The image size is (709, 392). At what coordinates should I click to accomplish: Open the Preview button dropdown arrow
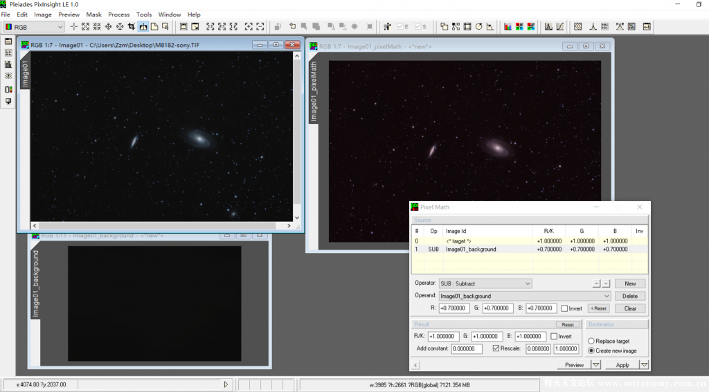click(x=596, y=365)
